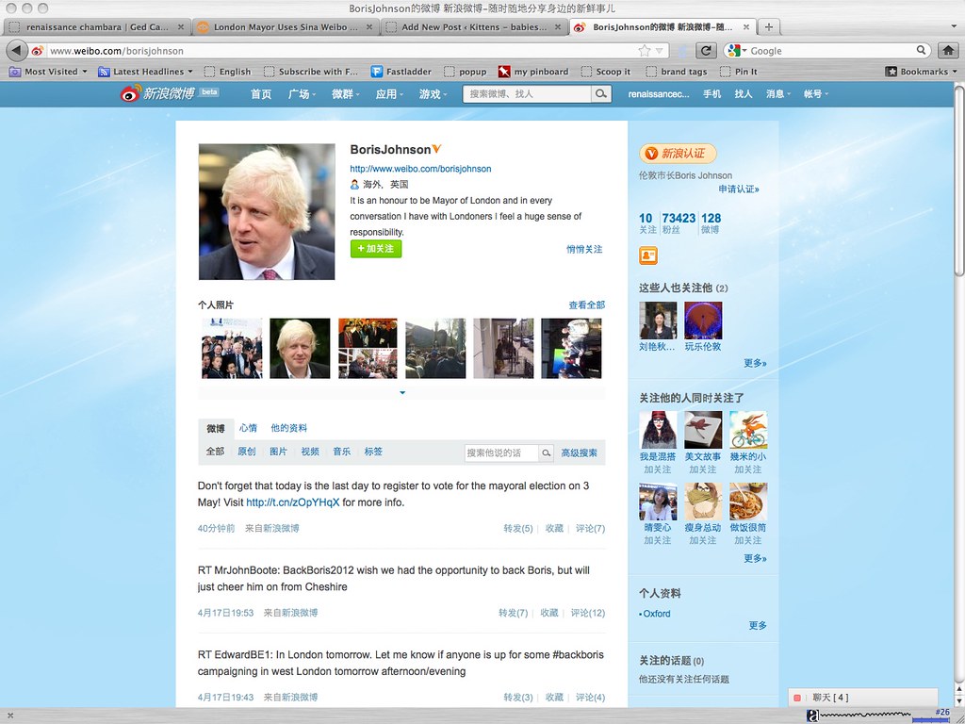This screenshot has width=965, height=724.
Task: Click the 悄悄关注 link
Action: pyautogui.click(x=584, y=249)
